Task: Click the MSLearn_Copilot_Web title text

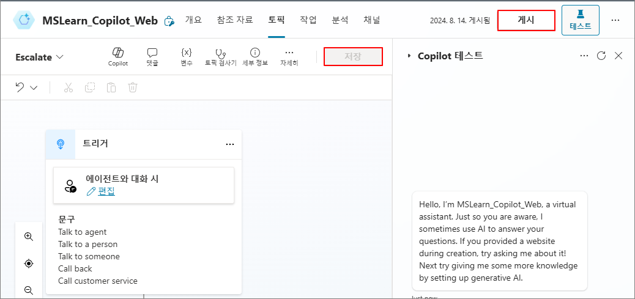Action: [100, 21]
